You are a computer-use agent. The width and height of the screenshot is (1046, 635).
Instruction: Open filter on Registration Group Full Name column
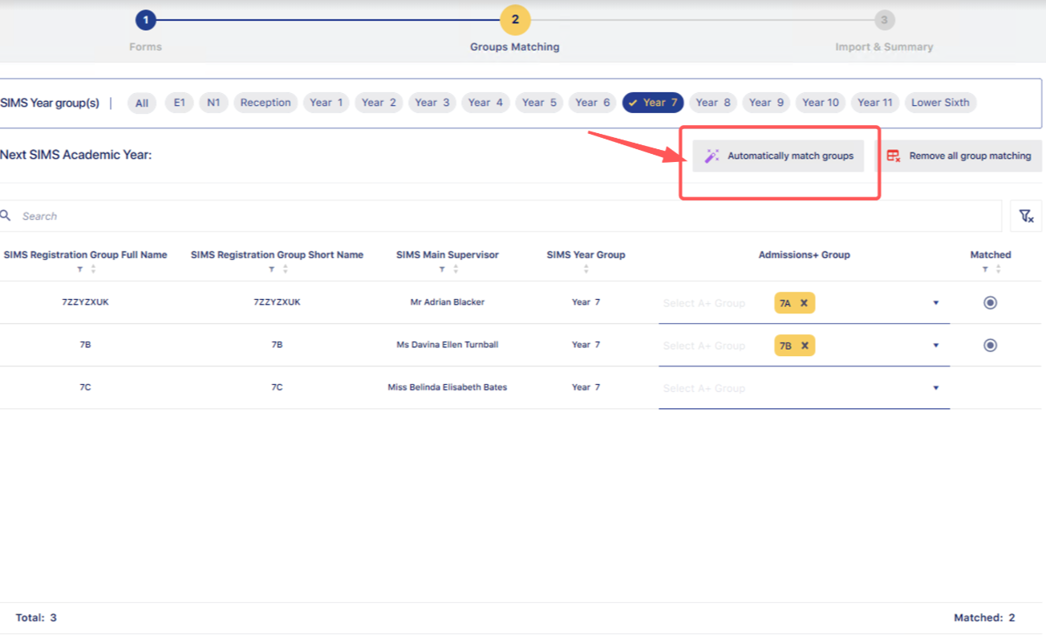tap(79, 269)
